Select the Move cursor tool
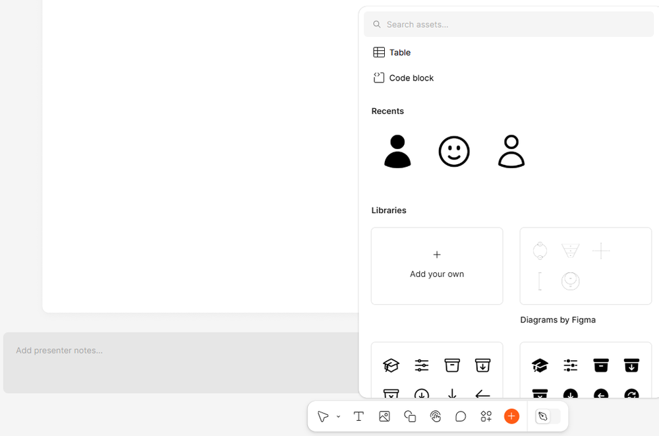 click(x=323, y=416)
